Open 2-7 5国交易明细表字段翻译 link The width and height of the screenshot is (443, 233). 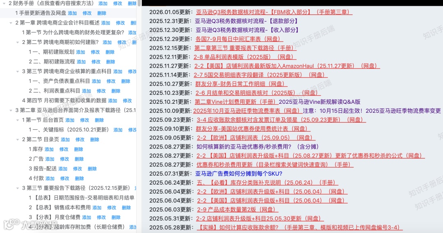click(260, 75)
